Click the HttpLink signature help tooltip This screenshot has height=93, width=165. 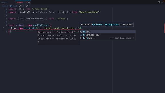coord(106,25)
